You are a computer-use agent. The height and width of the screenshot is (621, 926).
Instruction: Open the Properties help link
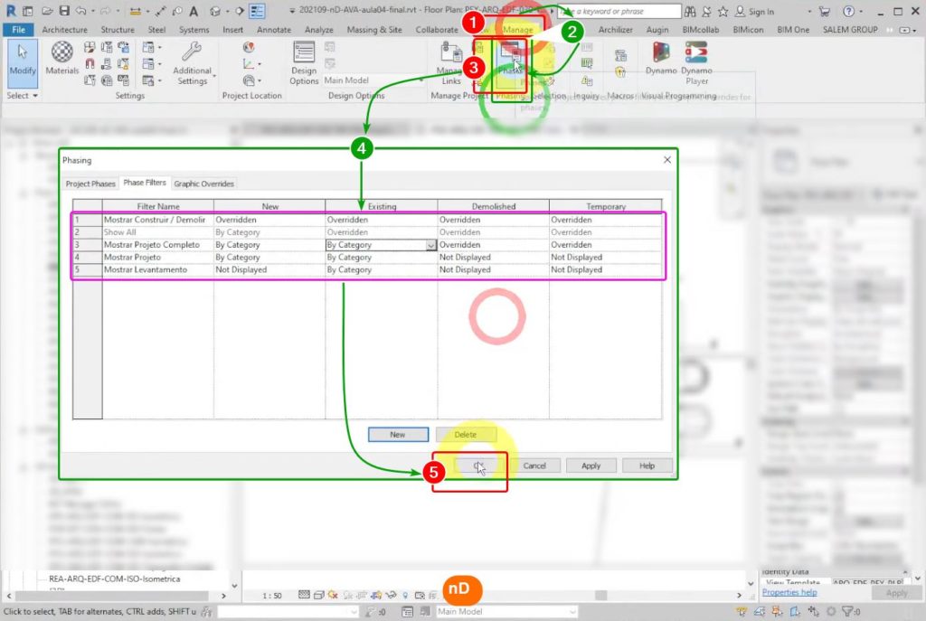(x=789, y=593)
